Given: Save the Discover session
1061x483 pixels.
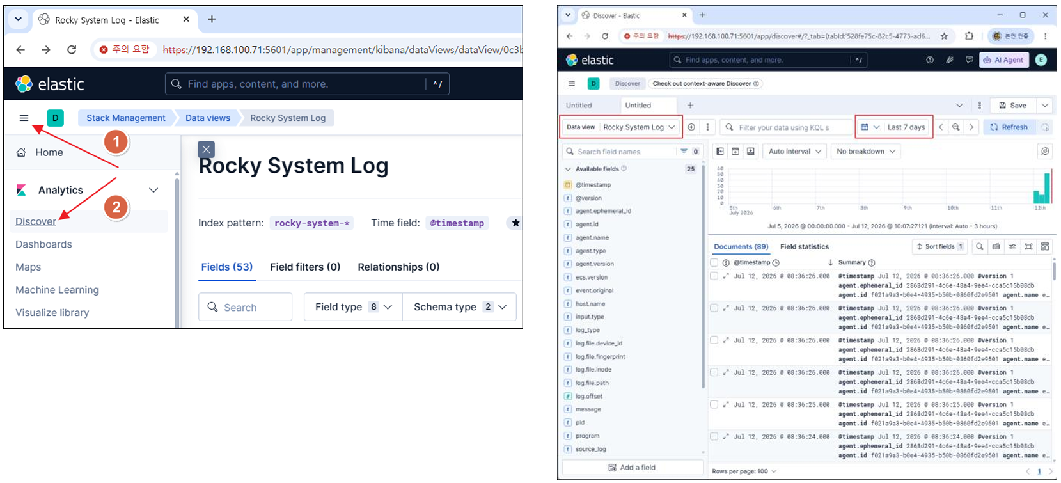Looking at the screenshot, I should (x=1013, y=106).
